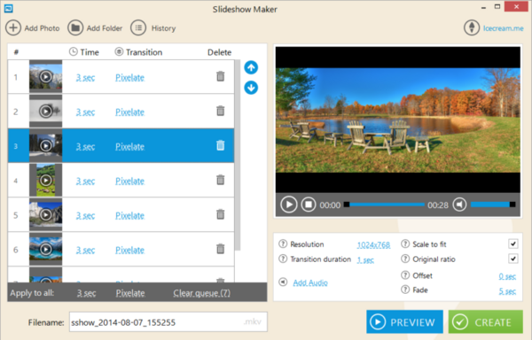The width and height of the screenshot is (532, 340).
Task: Delete slide 6 with trash icon
Action: click(x=221, y=249)
